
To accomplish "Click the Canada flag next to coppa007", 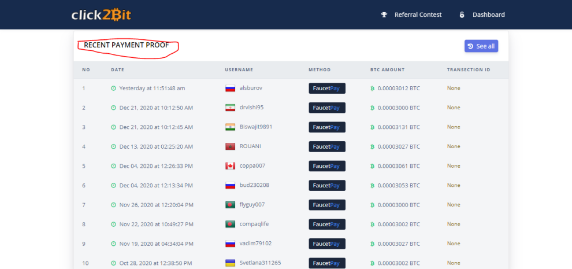I will pyautogui.click(x=230, y=166).
